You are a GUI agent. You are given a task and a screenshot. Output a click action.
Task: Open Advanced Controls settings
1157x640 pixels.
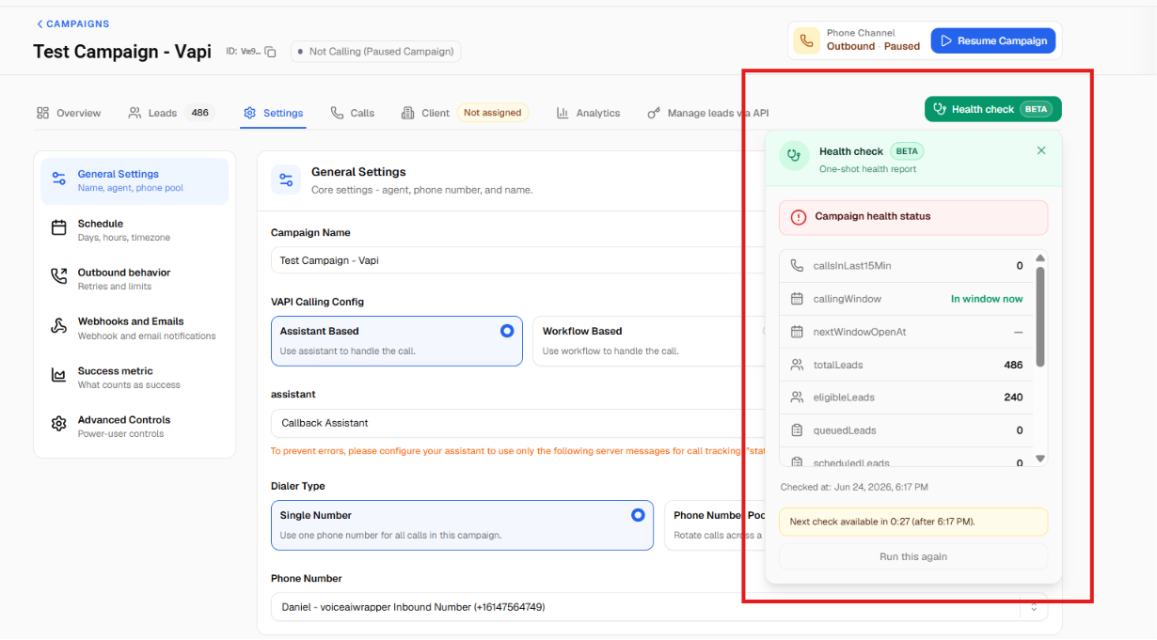[135, 427]
